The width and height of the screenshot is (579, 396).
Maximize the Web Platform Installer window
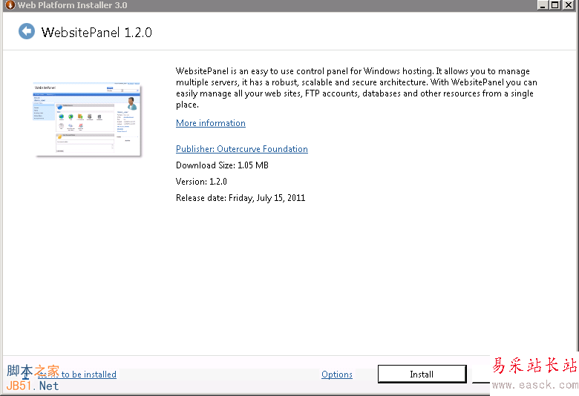tap(555, 4)
